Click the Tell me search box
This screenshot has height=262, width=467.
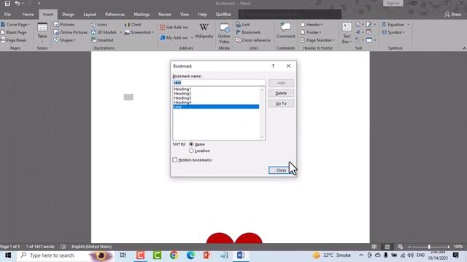pyautogui.click(x=290, y=15)
